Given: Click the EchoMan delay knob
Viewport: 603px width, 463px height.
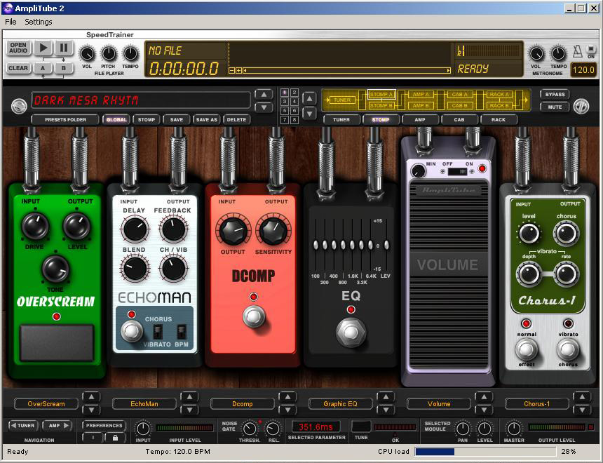Looking at the screenshot, I should pyautogui.click(x=134, y=229).
